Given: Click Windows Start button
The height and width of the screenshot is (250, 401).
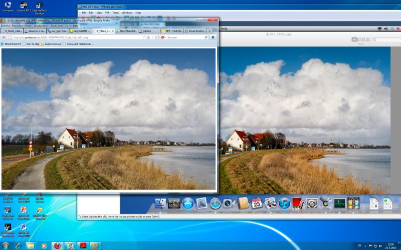Looking at the screenshot, I should coord(5,246).
